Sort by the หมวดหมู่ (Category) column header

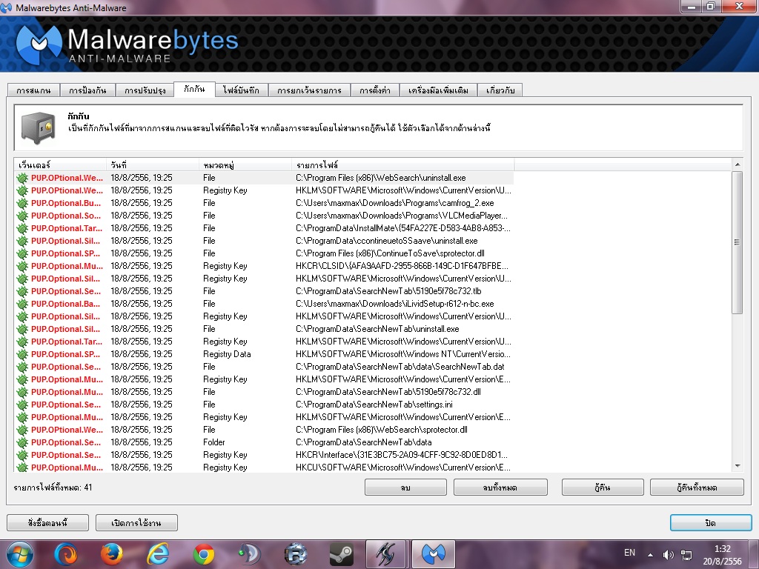(x=245, y=165)
